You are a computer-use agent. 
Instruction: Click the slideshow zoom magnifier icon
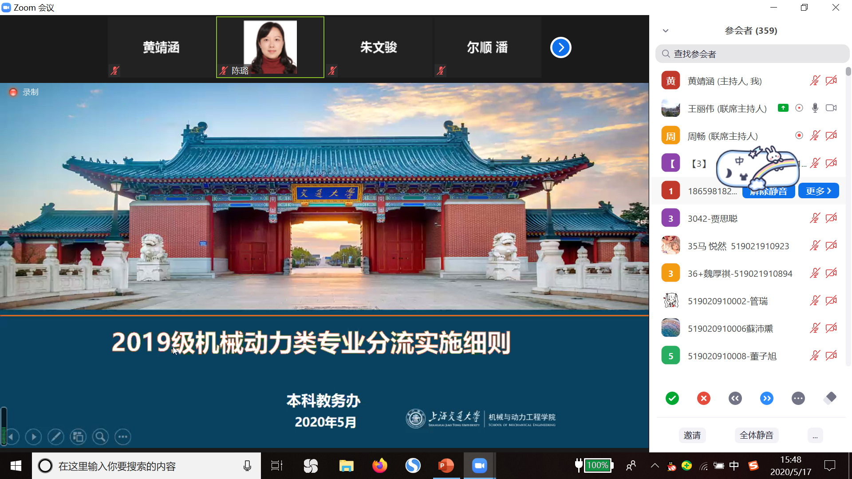click(100, 437)
